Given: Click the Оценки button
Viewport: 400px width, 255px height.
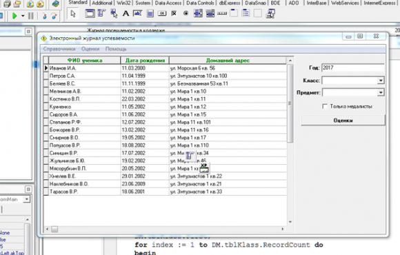Looking at the screenshot, I should pos(343,121).
